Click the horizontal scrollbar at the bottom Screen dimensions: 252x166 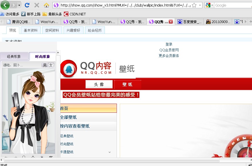click(x=112, y=160)
